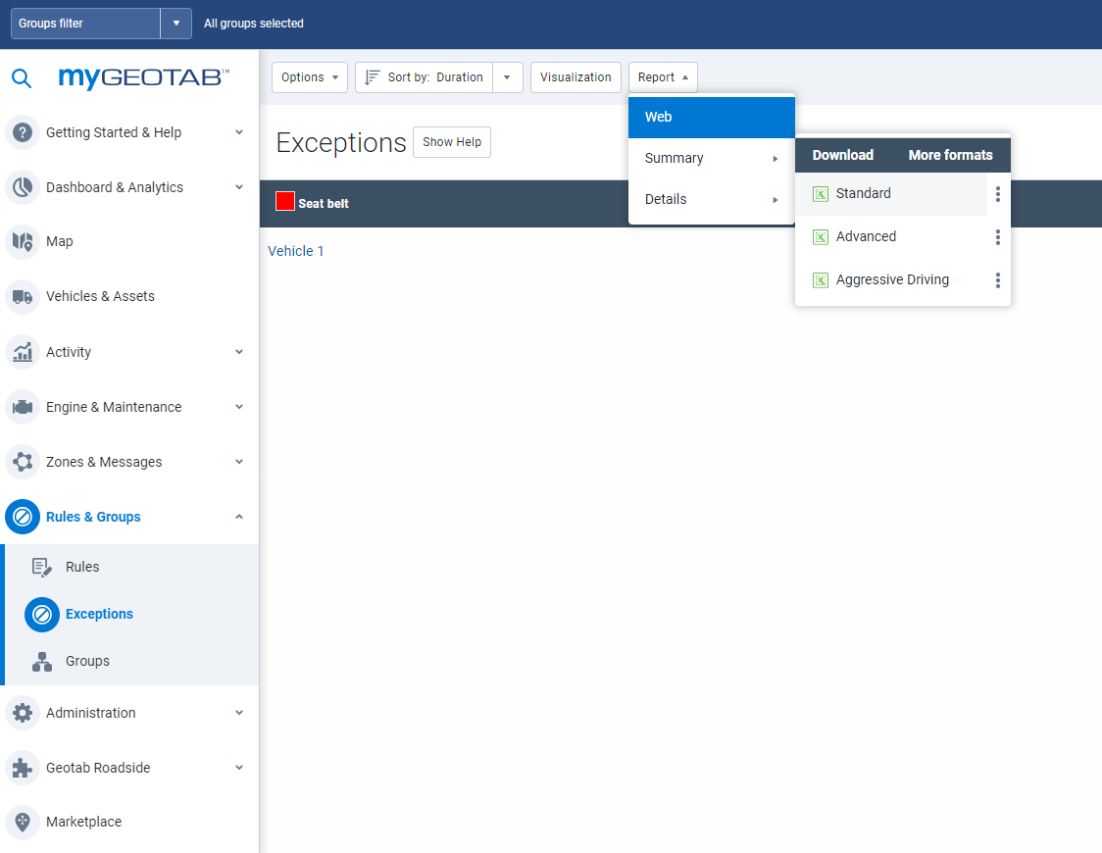Click the Rules & Groups circle icon
Screen dimensions: 1102x853
(23, 517)
